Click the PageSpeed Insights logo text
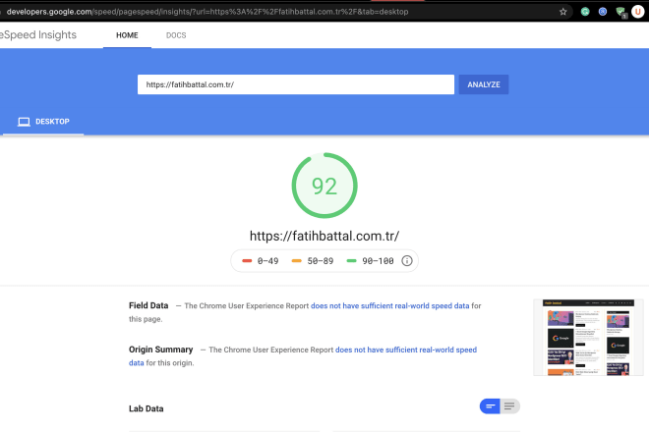Viewport: 649px width, 432px height. [x=38, y=34]
